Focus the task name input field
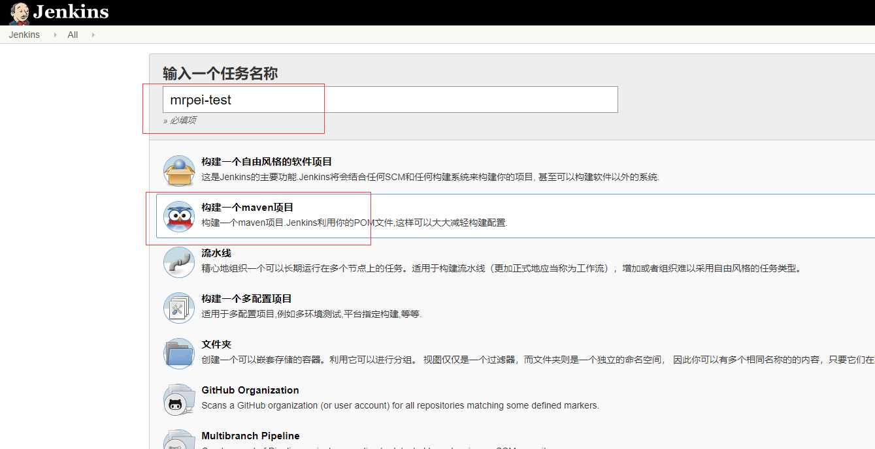Viewport: 875px width, 449px height. (390, 100)
